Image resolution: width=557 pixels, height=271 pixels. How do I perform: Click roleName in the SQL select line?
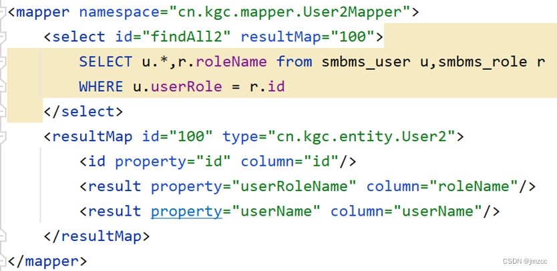tap(231, 62)
